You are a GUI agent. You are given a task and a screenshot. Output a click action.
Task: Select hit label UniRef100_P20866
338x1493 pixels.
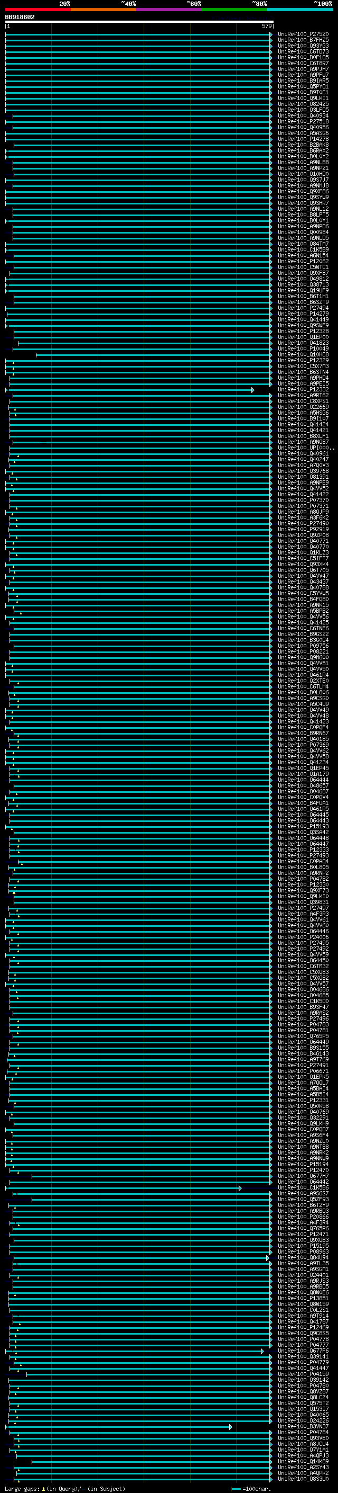(303, 1217)
